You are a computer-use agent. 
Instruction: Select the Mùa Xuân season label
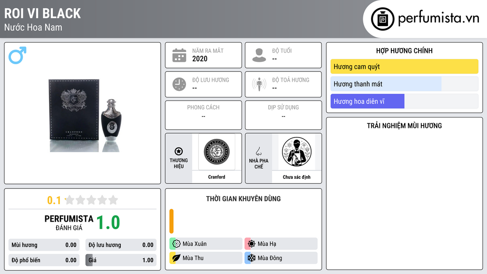click(195, 244)
